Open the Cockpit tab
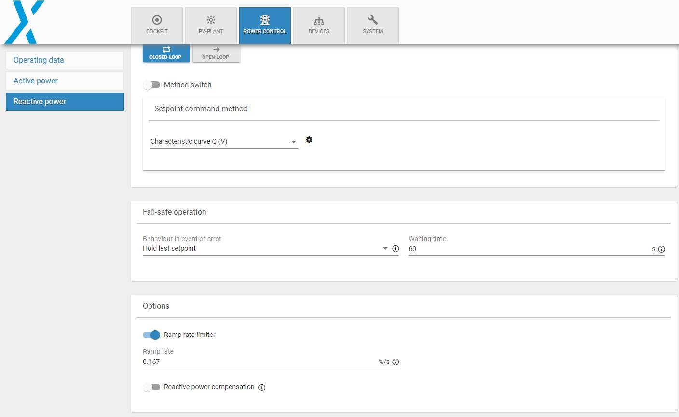This screenshot has height=417, width=679. pyautogui.click(x=157, y=25)
